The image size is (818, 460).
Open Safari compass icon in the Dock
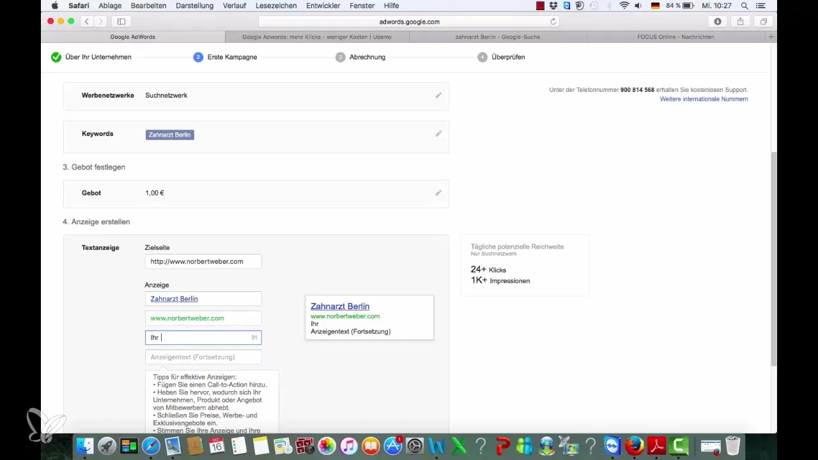[x=151, y=445]
